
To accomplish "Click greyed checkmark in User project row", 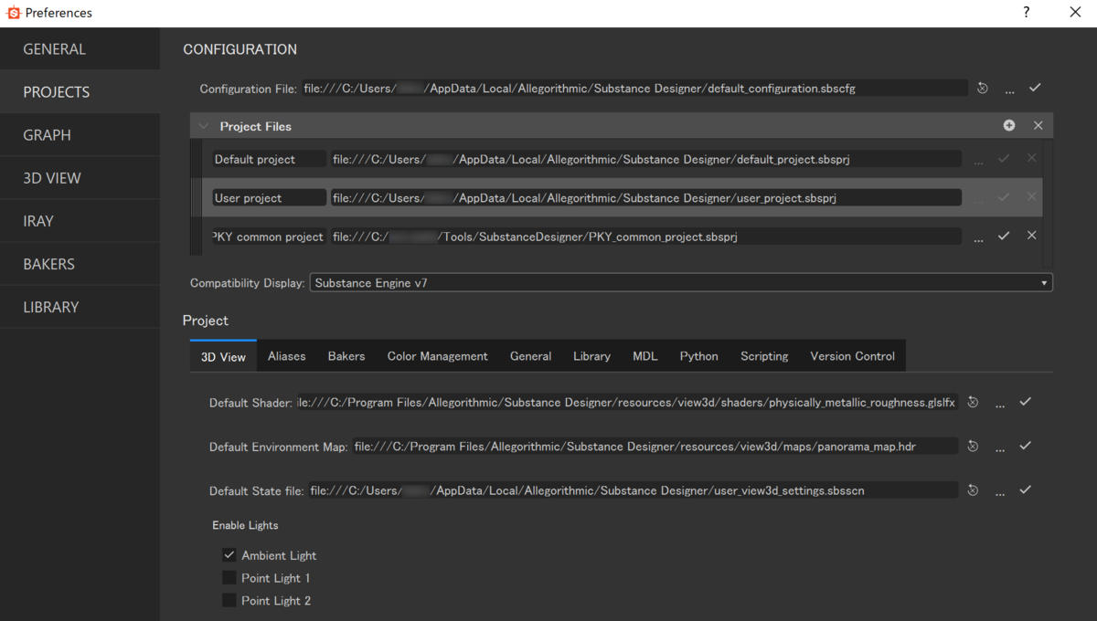I will [x=1004, y=197].
